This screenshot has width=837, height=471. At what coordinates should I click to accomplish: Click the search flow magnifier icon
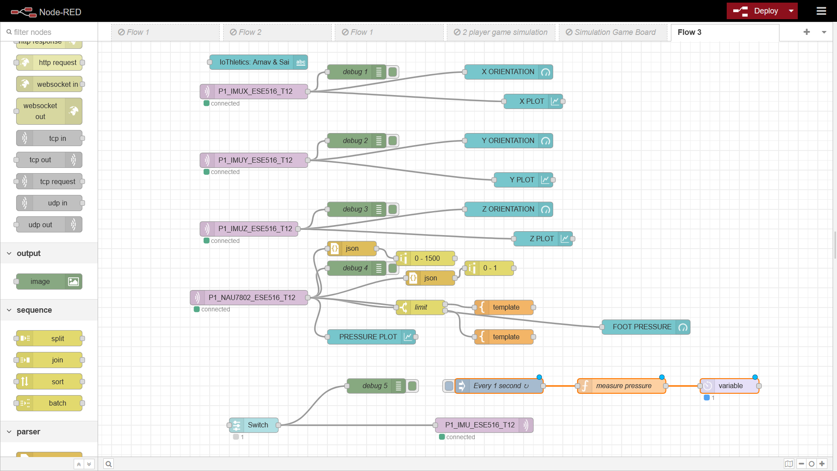[x=109, y=464]
